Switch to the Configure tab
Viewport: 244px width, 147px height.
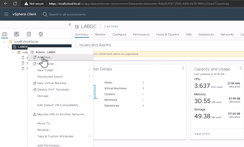[x=119, y=34]
